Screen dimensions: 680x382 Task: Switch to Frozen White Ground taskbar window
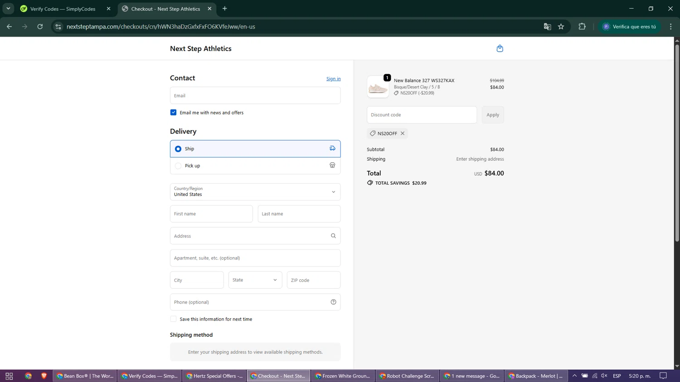click(343, 376)
